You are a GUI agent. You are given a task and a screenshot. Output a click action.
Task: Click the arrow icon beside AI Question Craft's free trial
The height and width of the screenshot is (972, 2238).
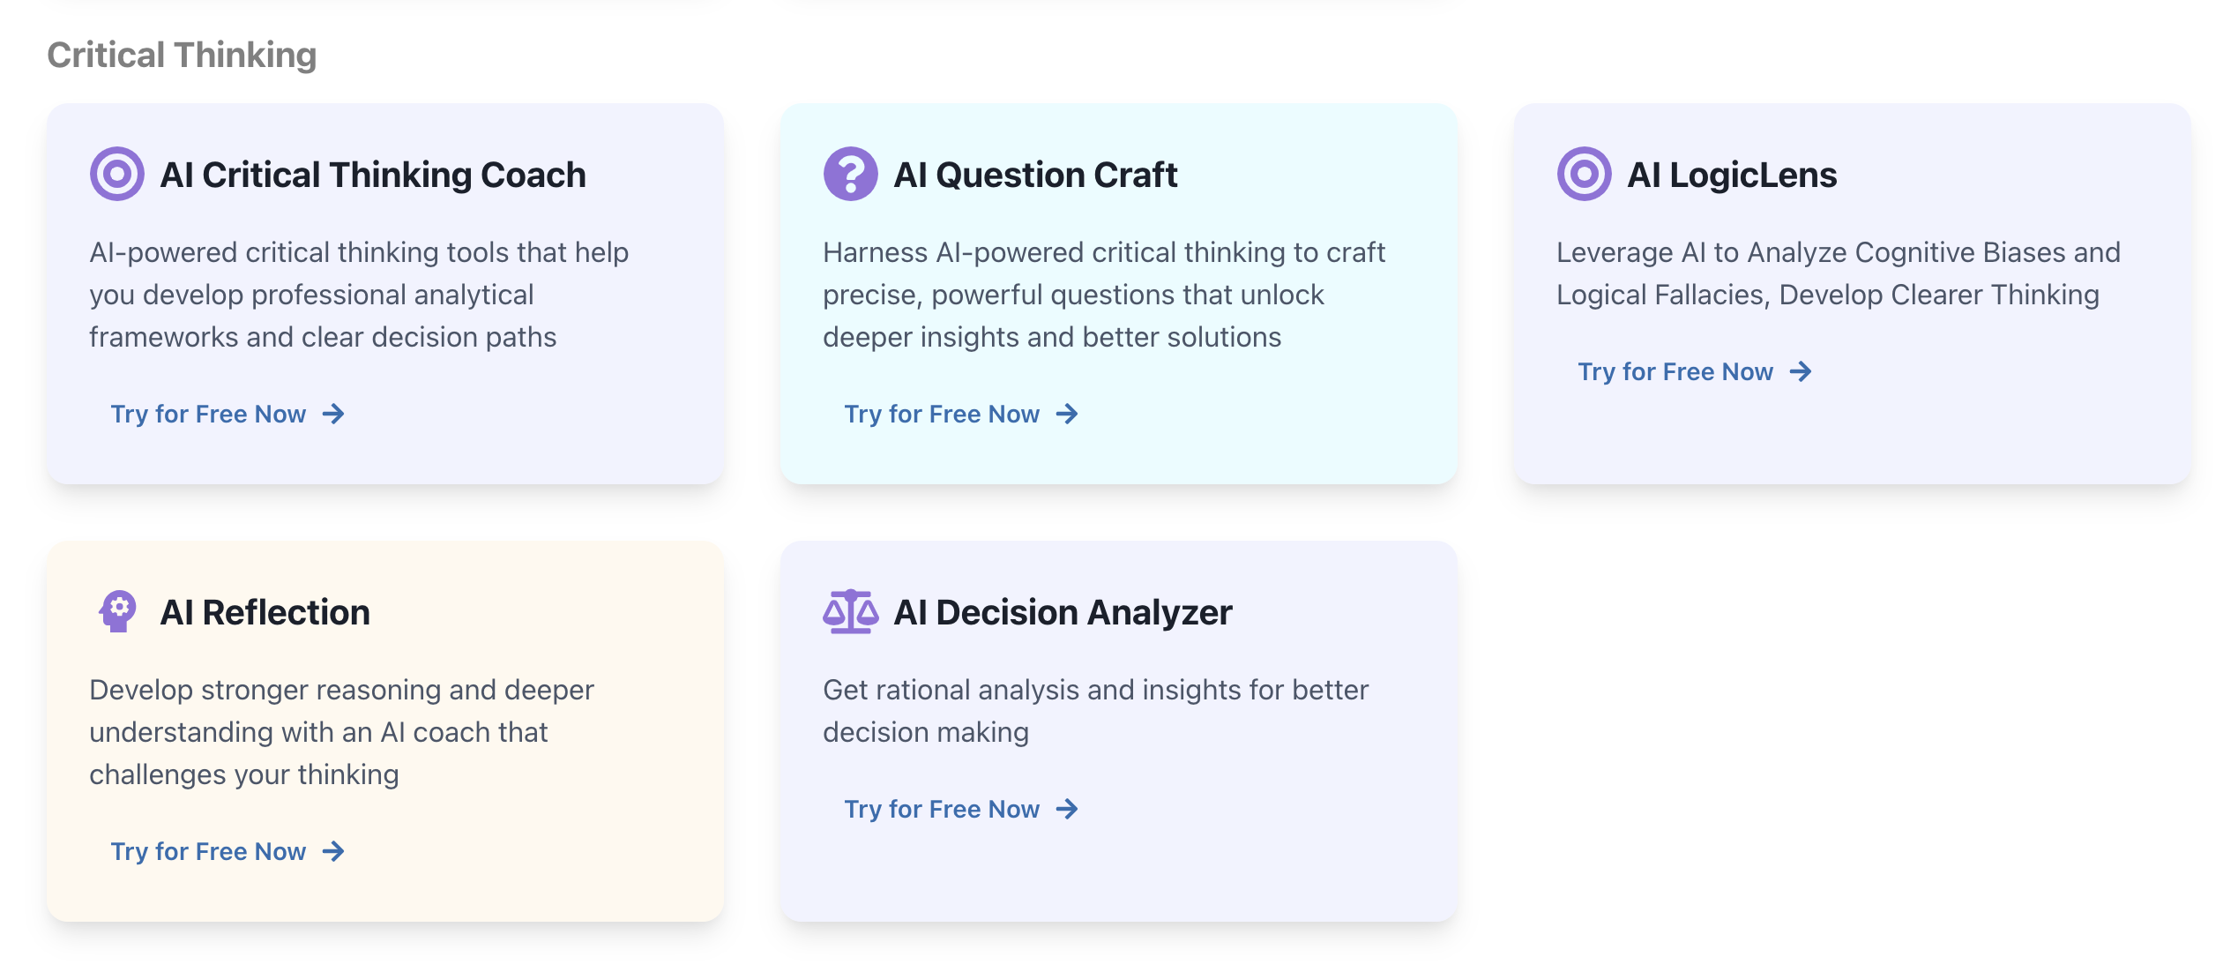(x=1067, y=414)
